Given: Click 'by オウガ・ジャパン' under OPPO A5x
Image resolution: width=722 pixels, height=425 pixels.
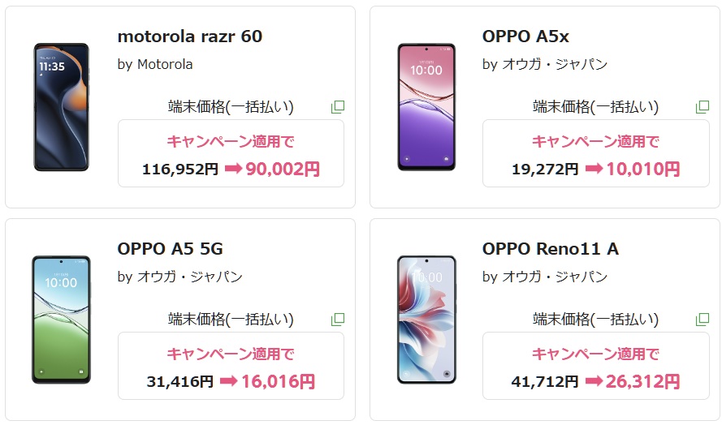Looking at the screenshot, I should [x=544, y=64].
